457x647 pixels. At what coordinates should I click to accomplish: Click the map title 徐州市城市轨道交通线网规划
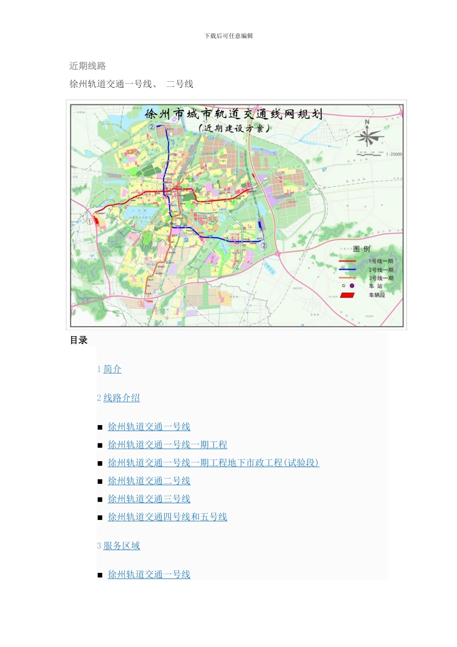click(x=233, y=114)
